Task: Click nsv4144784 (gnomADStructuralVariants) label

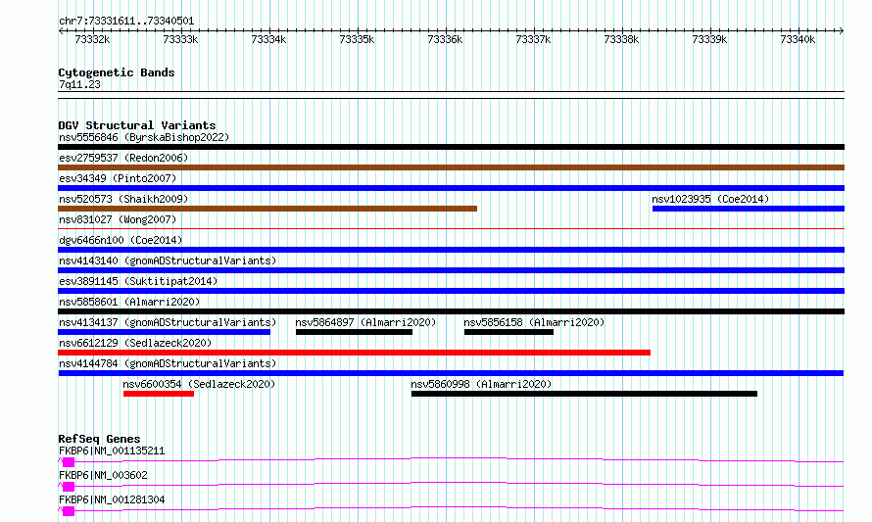Action: pos(168,363)
